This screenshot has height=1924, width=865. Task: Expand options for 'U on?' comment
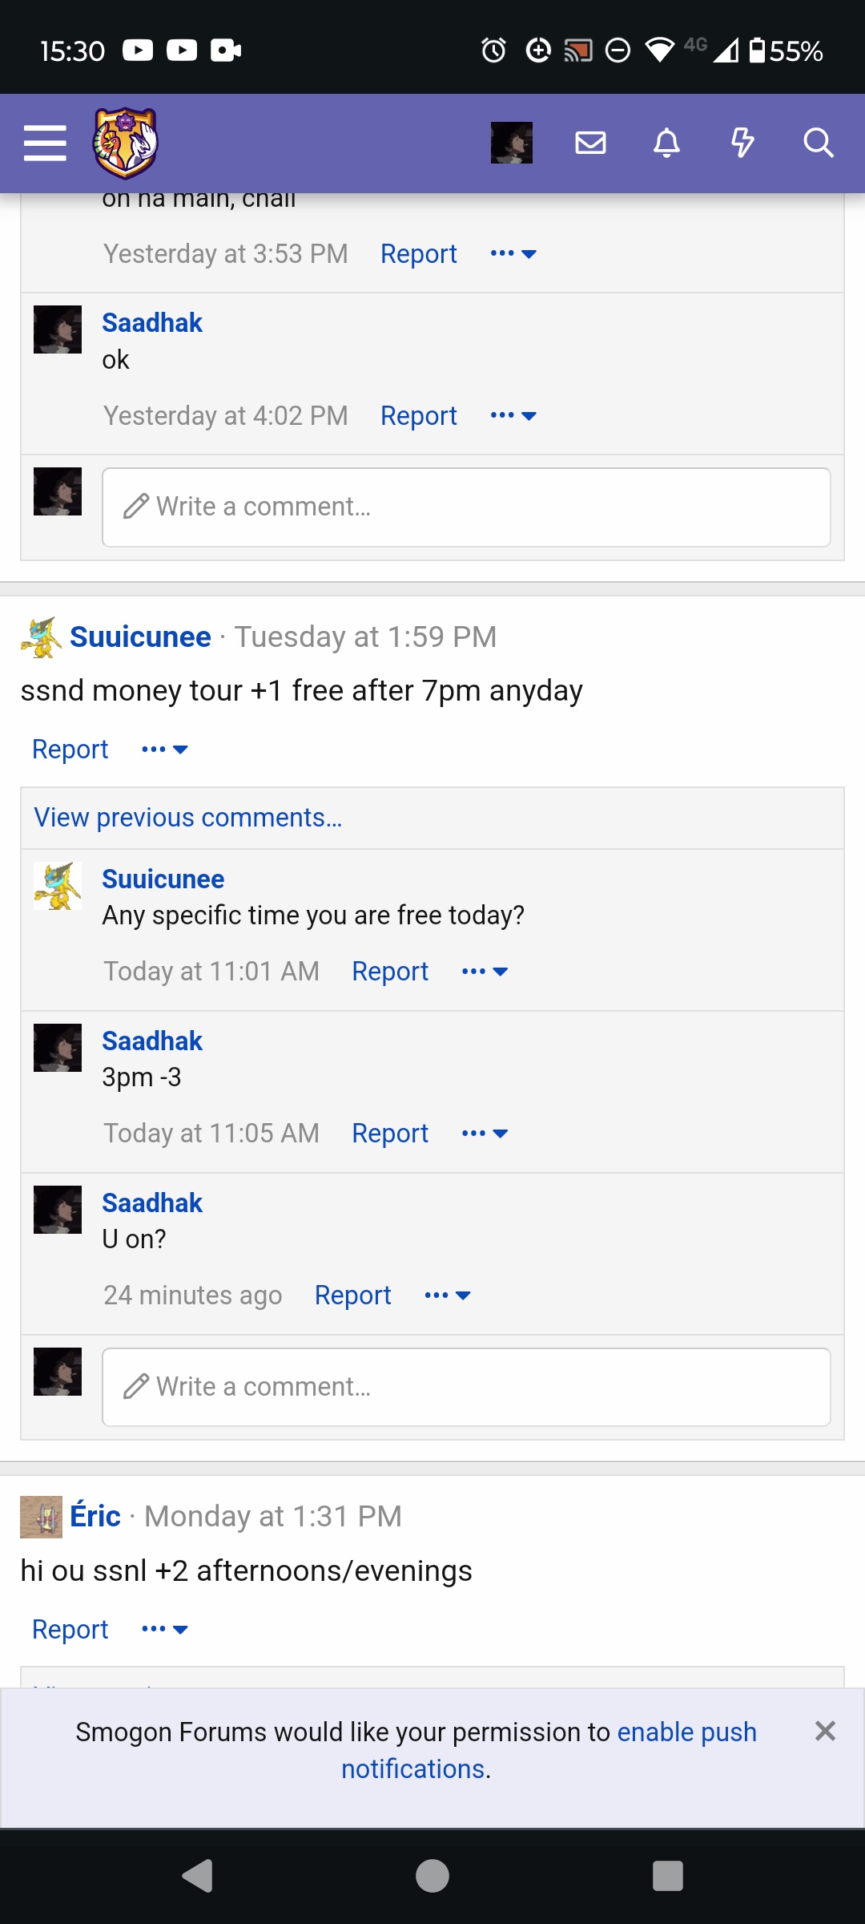point(448,1295)
